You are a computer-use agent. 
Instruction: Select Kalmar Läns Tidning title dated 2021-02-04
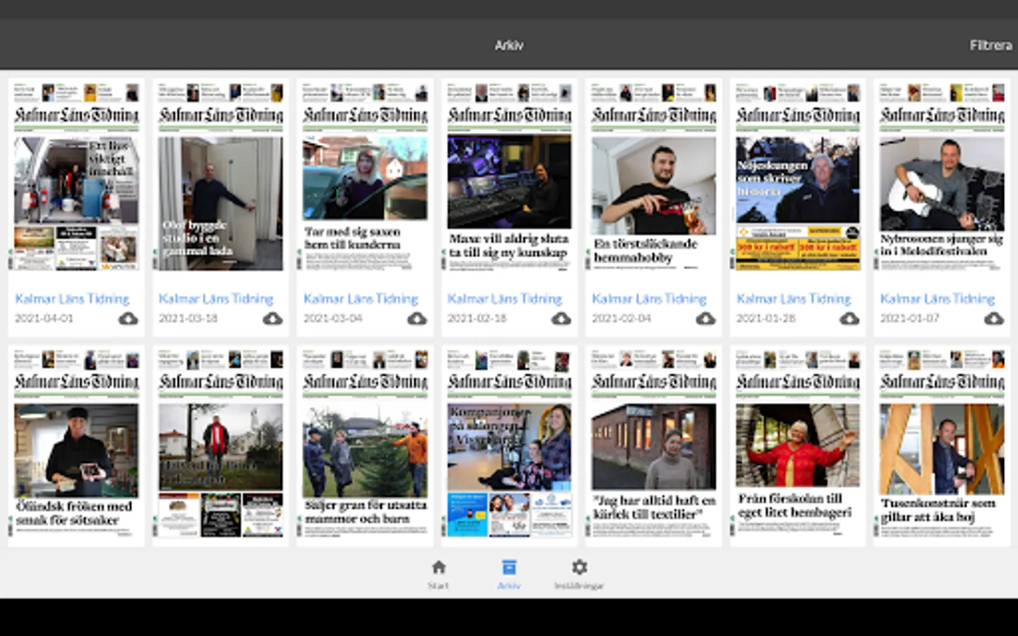point(649,299)
